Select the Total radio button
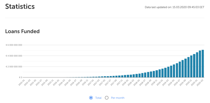 coord(91,98)
